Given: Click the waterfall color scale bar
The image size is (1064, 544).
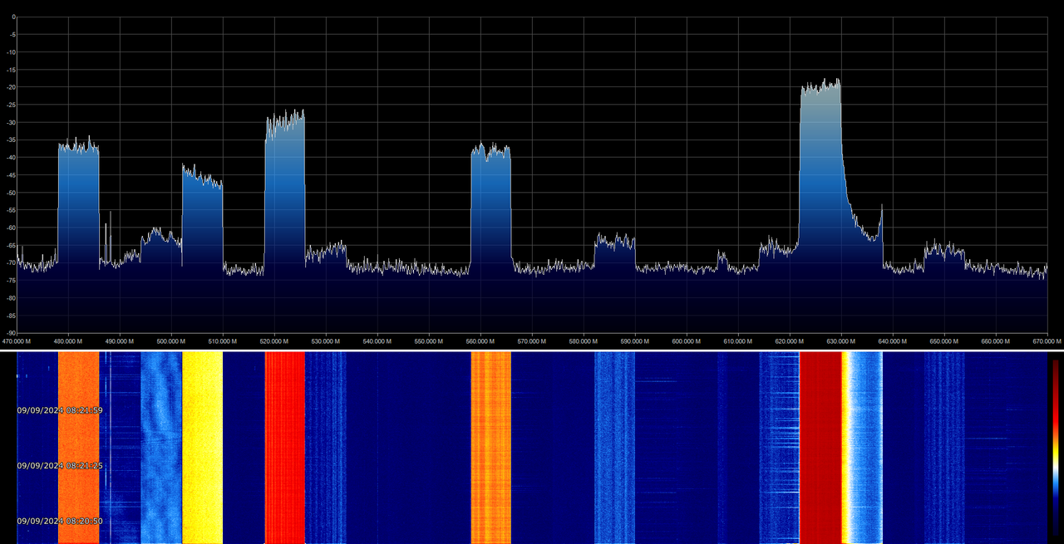Looking at the screenshot, I should (x=1055, y=448).
